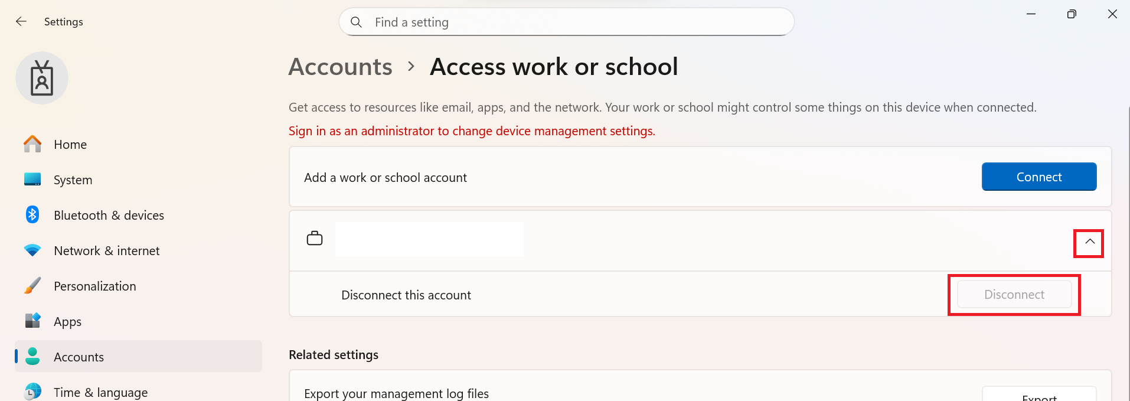Click the Apps grid icon
The width and height of the screenshot is (1130, 401).
(32, 321)
